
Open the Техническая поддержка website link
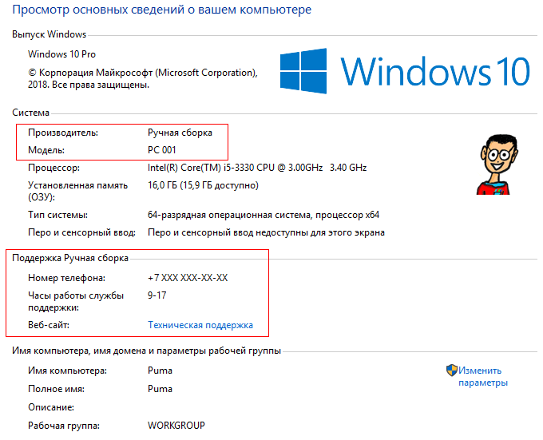200,325
